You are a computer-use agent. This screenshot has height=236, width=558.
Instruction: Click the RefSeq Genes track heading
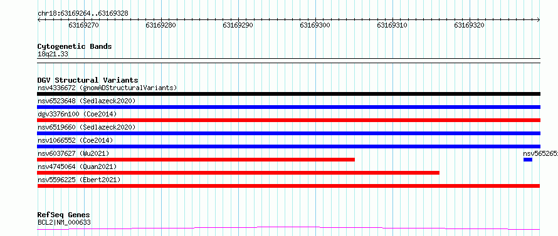63,215
